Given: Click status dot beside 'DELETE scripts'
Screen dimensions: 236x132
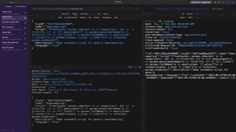Looking at the screenshot, I should (x=25, y=49).
